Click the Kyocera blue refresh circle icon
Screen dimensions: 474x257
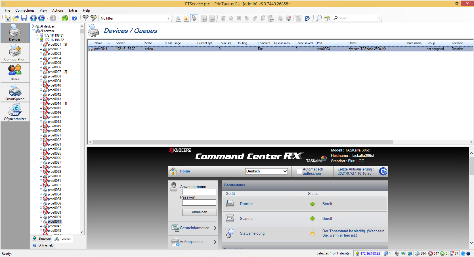coord(383,171)
